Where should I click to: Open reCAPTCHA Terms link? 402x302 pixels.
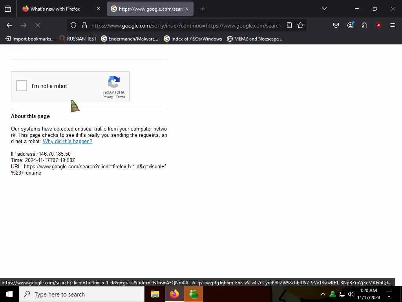pos(121,97)
